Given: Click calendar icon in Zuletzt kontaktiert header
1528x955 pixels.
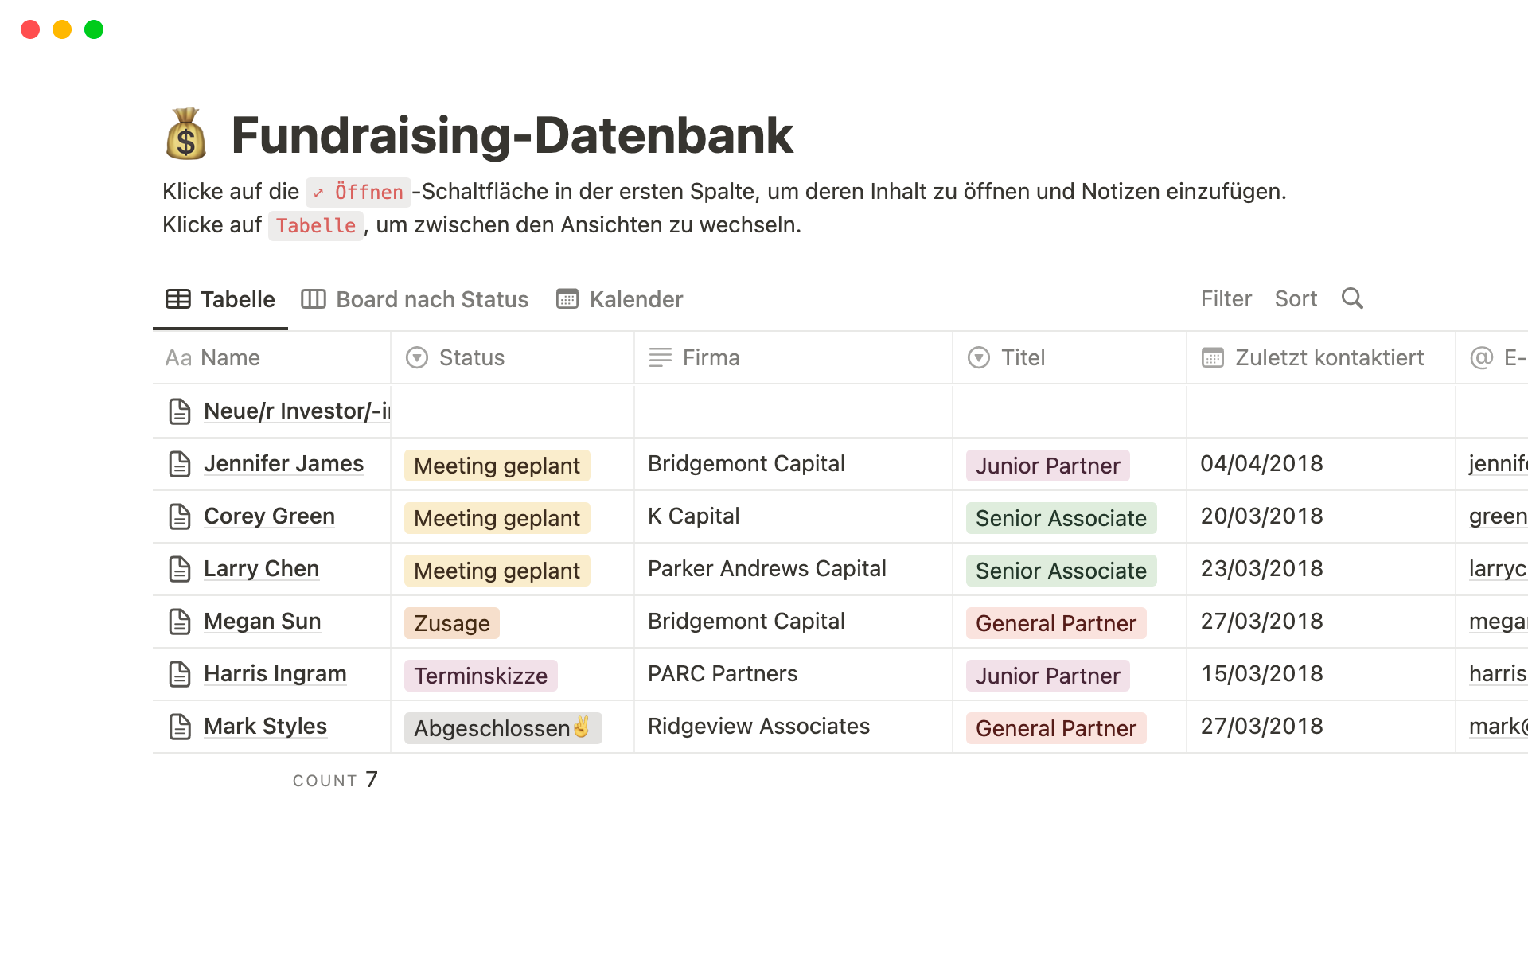Looking at the screenshot, I should [x=1212, y=358].
